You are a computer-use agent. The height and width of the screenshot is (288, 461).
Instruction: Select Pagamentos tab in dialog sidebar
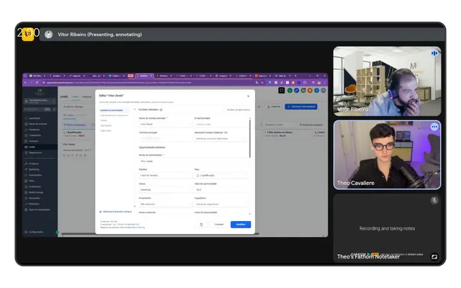click(x=106, y=130)
